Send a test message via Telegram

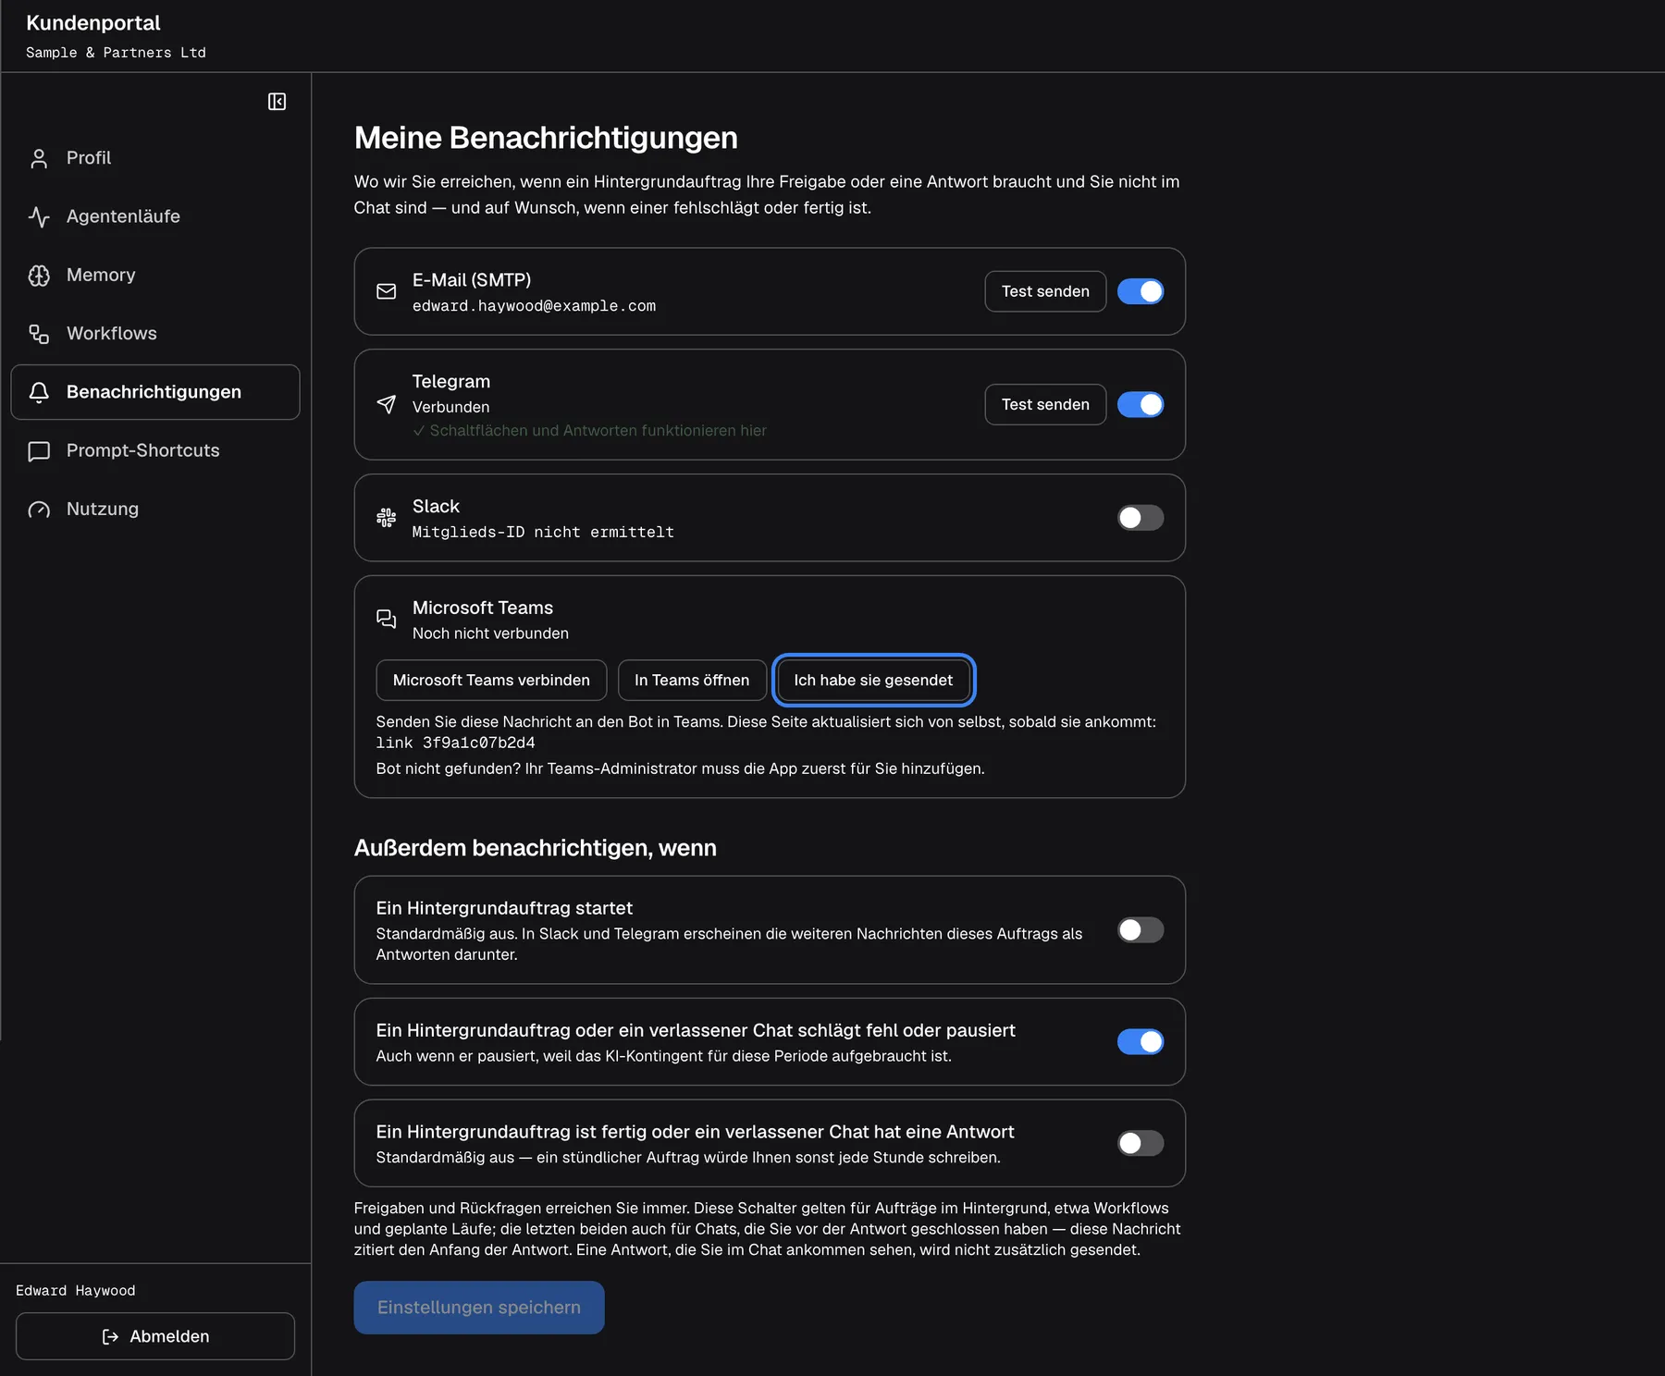1045,404
